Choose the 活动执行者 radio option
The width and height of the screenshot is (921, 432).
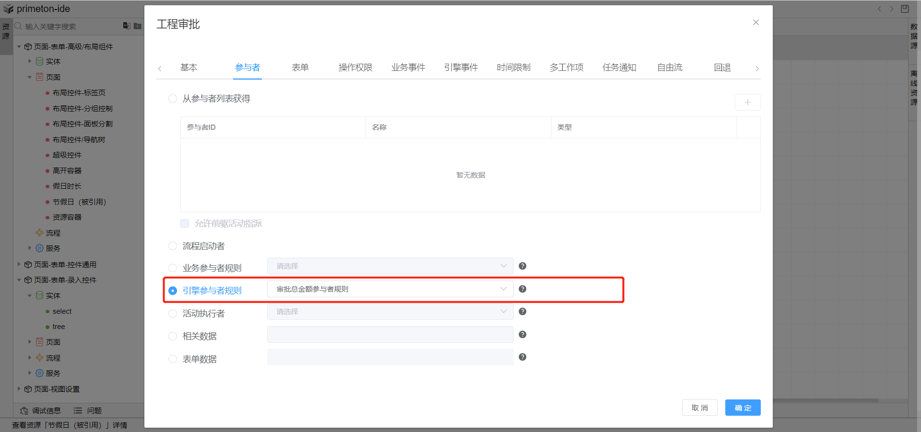click(x=173, y=314)
